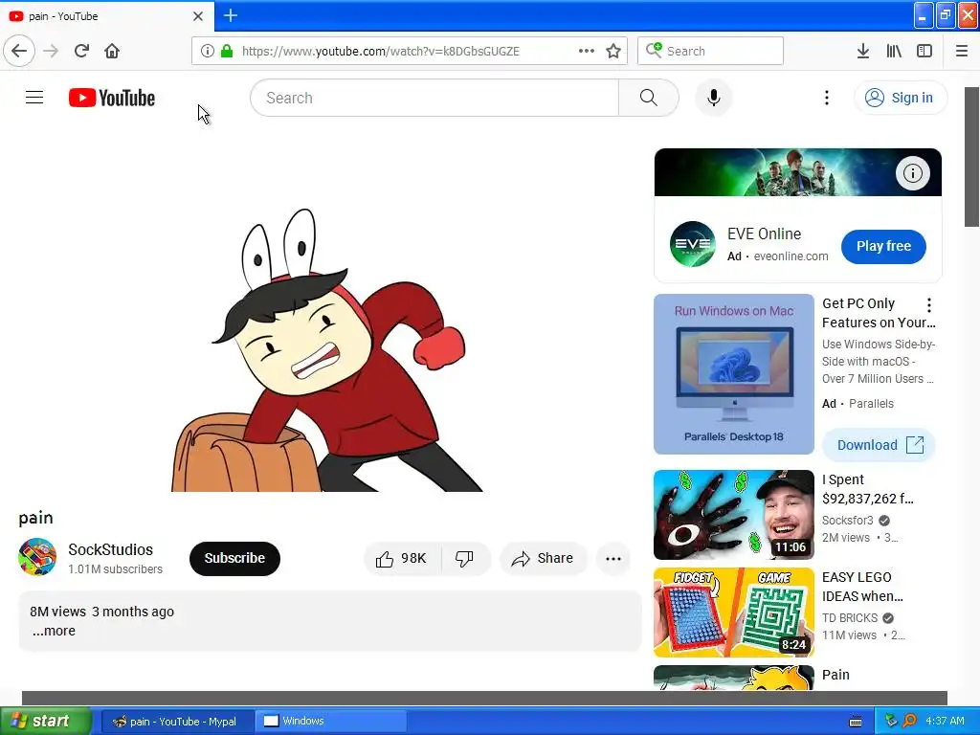980x735 pixels.
Task: Open the 'Pain' recommended video title
Action: (835, 675)
